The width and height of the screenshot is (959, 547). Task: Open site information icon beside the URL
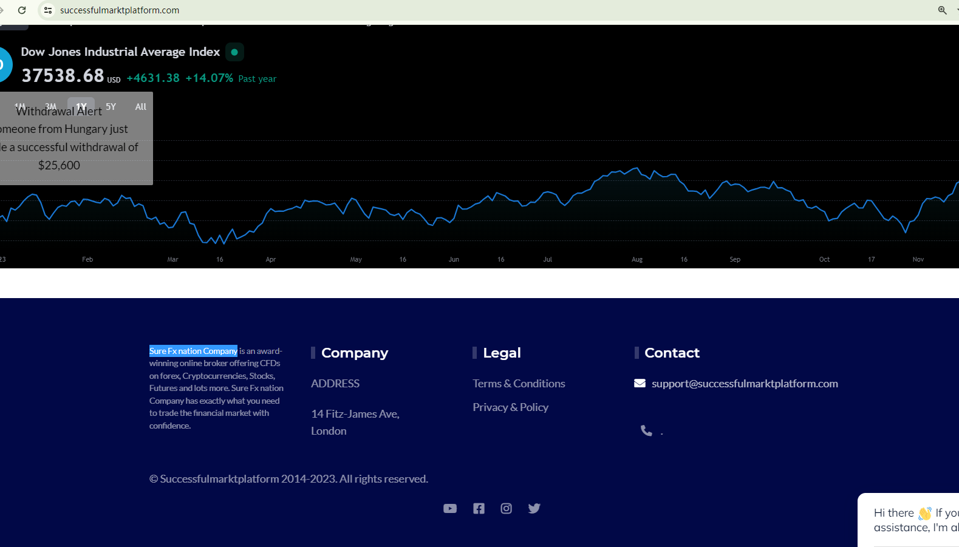click(48, 10)
